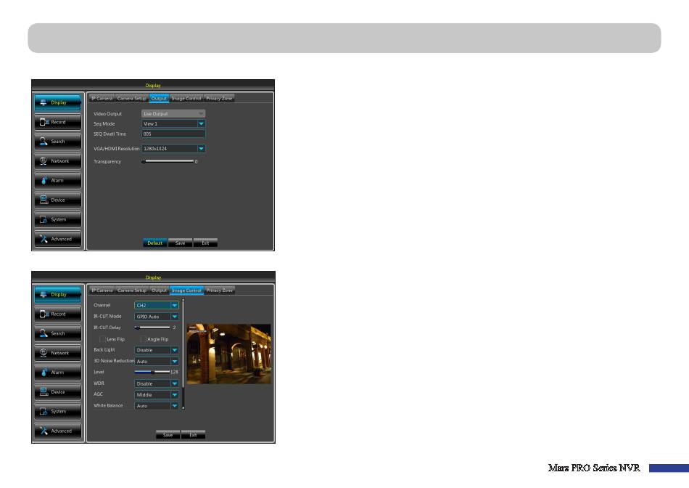
Task: Enable the Lens Flip checkbox
Action: tap(101, 338)
